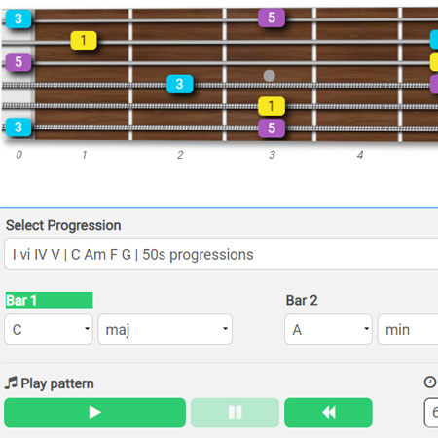Click purple 5 marker on top string third fret
438x438 pixels.
(x=272, y=18)
